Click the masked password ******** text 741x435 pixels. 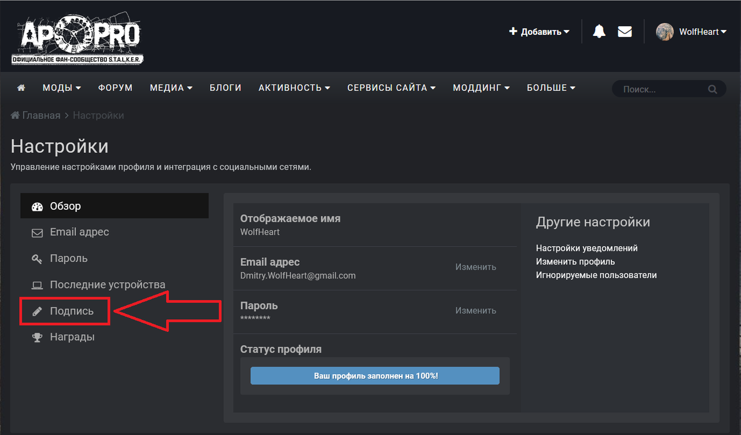255,319
